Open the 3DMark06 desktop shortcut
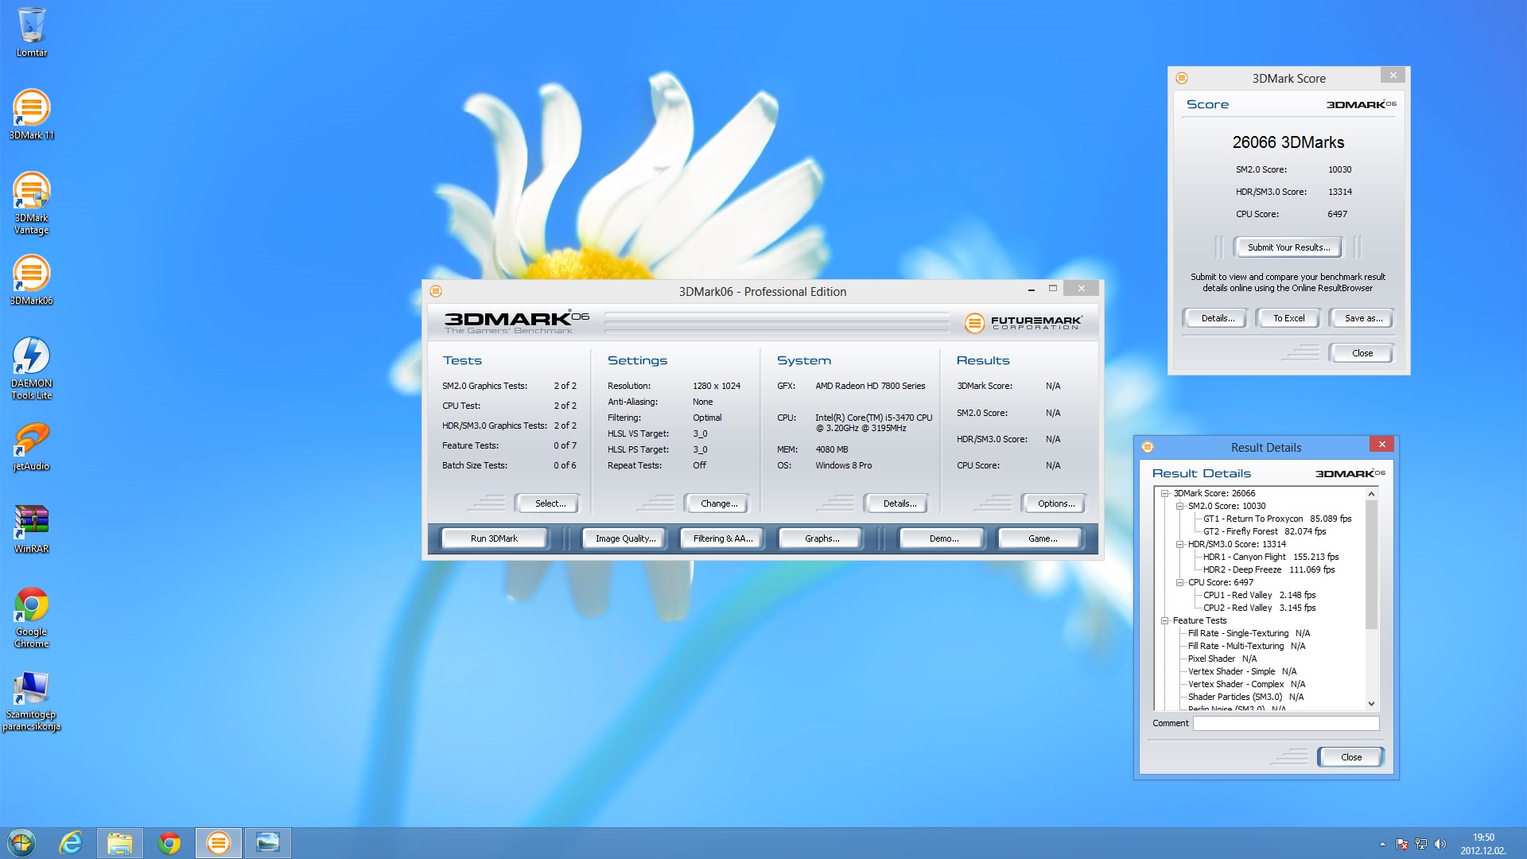Image resolution: width=1527 pixels, height=859 pixels. tap(32, 280)
